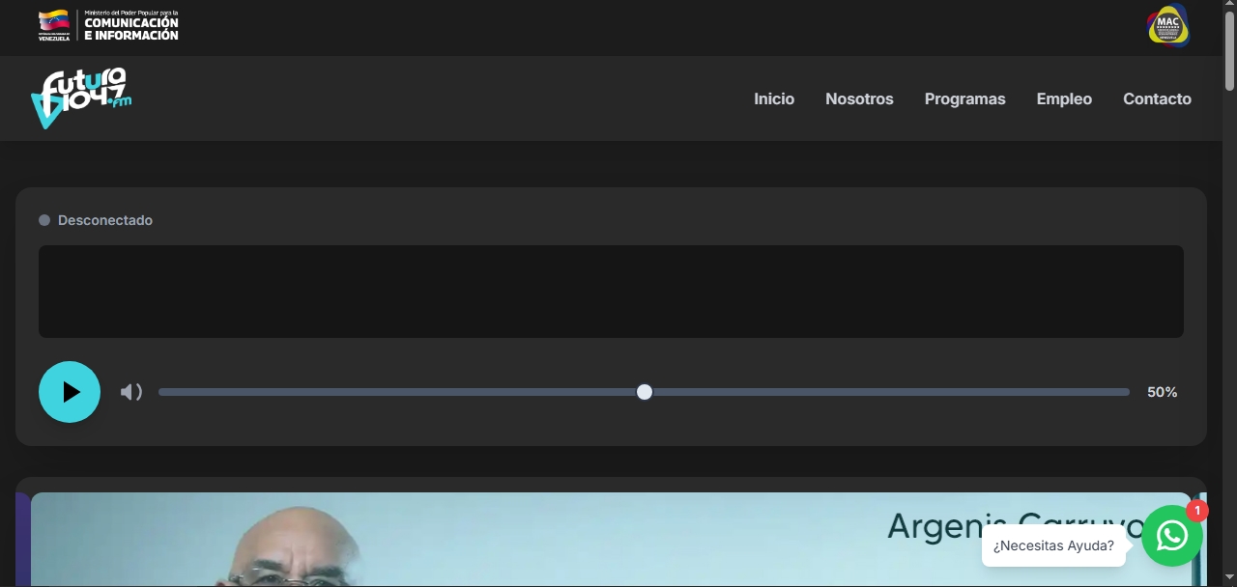
Task: Mute the audio via the speaker icon
Action: pos(131,392)
